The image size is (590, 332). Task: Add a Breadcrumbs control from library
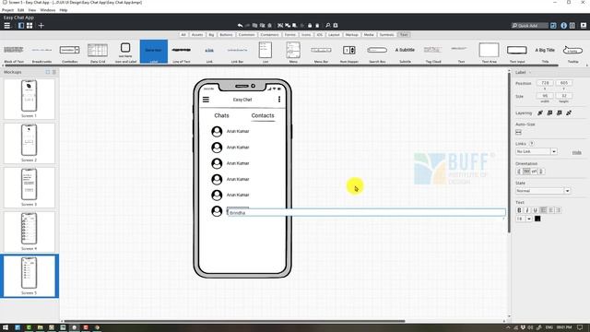(41, 53)
